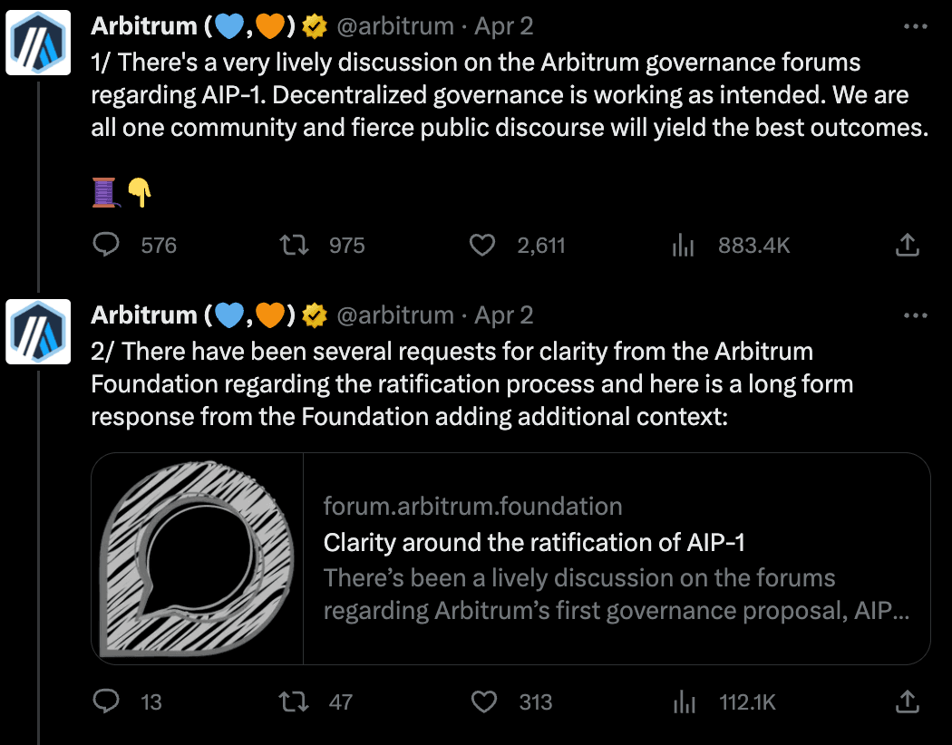Open the Apr 2 timestamp on second tweet
Image resolution: width=952 pixels, height=745 pixels.
pos(504,315)
